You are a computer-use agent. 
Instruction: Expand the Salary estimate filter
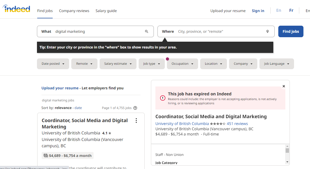point(118,64)
